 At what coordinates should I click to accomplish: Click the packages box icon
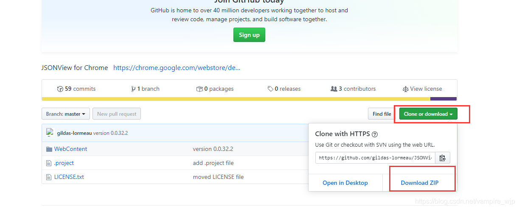tap(199, 89)
